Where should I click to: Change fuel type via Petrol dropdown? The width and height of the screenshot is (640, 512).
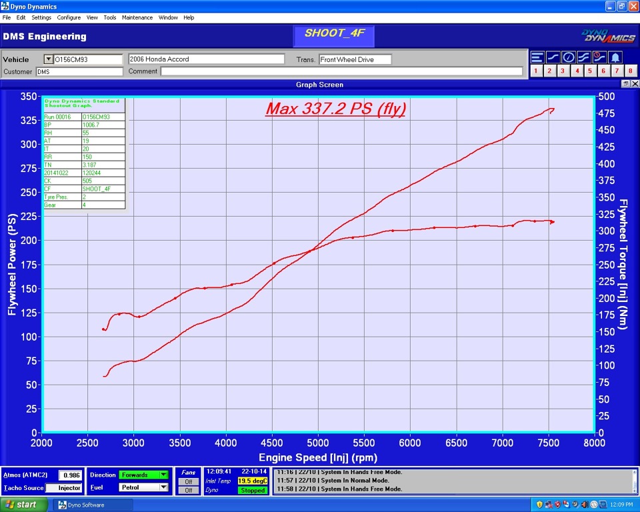click(x=163, y=487)
